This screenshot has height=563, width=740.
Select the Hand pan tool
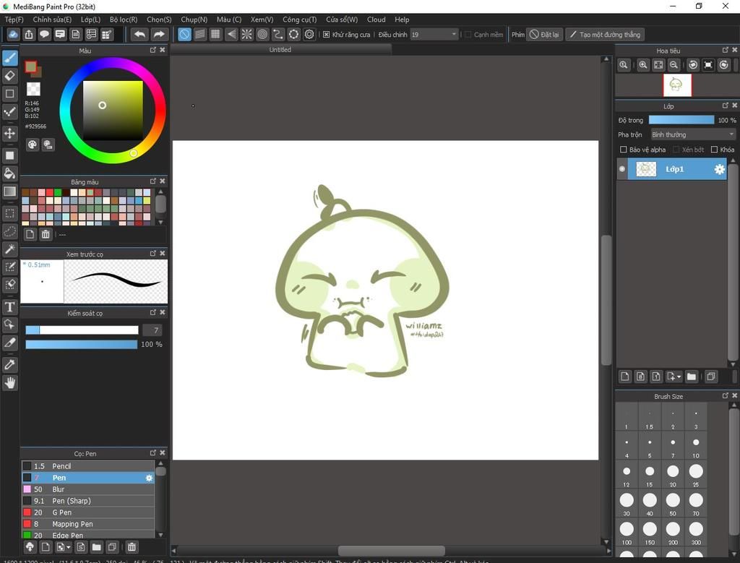coord(10,383)
